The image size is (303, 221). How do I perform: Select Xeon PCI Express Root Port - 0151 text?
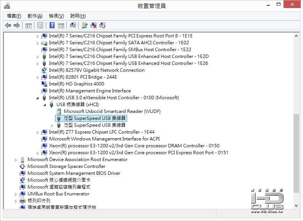click(139, 153)
